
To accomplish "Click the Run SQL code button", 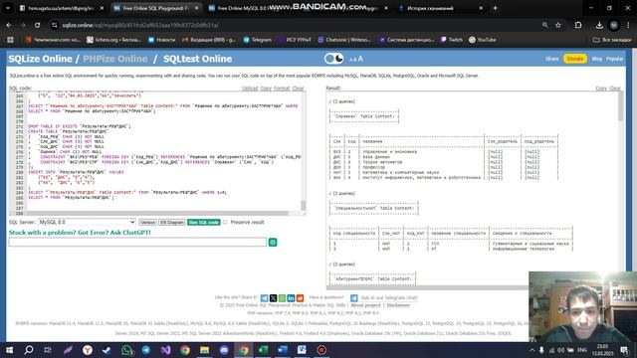I will coord(203,222).
